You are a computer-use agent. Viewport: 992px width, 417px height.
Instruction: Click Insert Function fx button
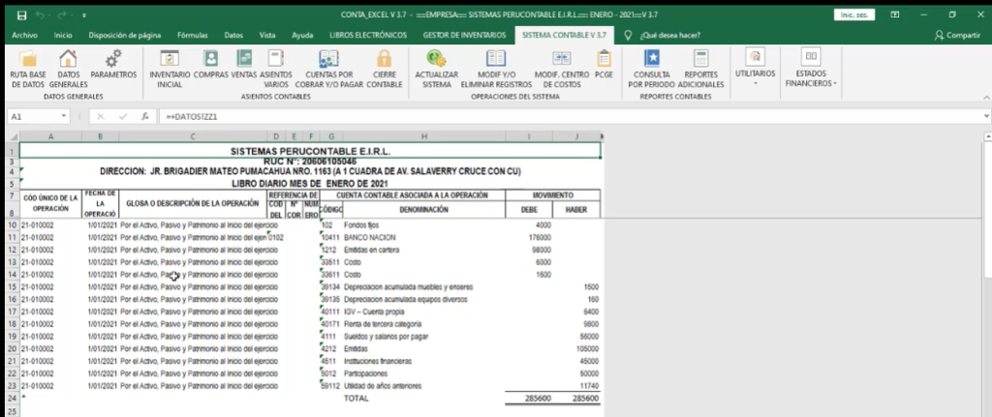pos(145,116)
